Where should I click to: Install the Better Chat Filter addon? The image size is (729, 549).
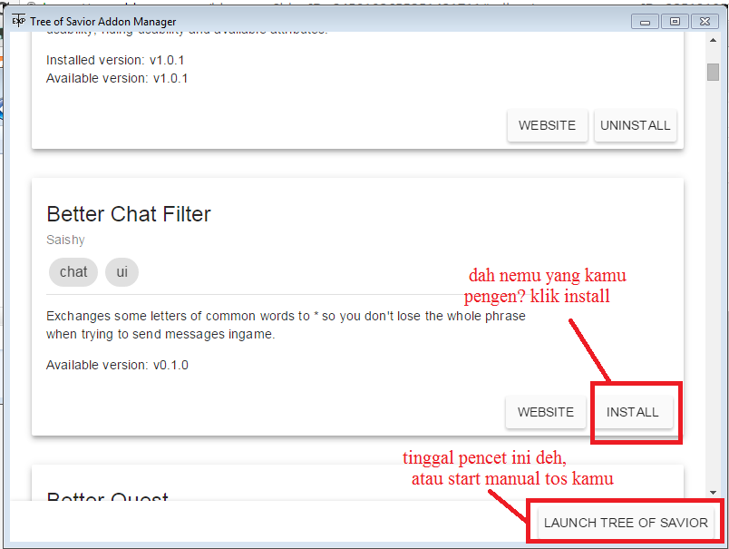tap(632, 412)
